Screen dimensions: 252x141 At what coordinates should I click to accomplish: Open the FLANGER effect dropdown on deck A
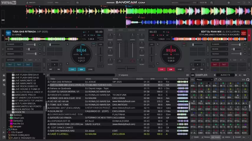coord(14,44)
